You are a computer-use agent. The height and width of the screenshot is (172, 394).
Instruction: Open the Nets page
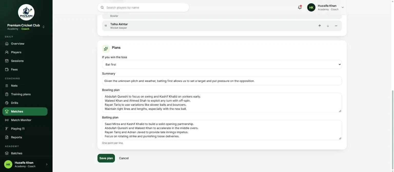(x=25, y=86)
